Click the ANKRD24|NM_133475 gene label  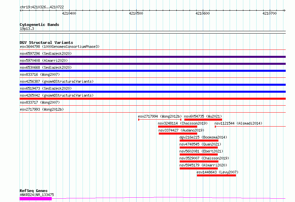coord(37,195)
